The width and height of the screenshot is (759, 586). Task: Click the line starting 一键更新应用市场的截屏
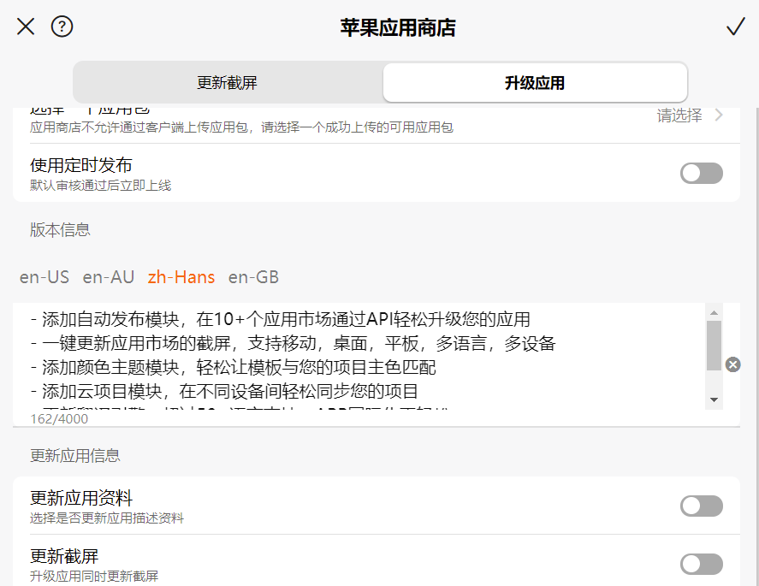293,344
